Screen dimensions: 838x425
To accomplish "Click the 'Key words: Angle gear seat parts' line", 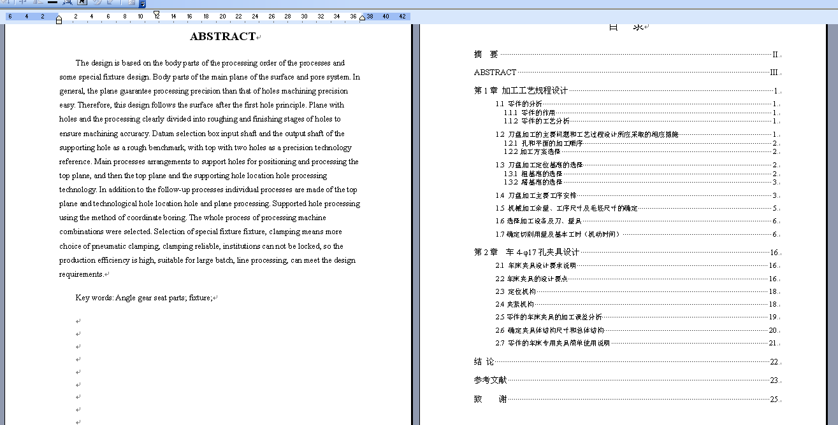I will click(144, 298).
